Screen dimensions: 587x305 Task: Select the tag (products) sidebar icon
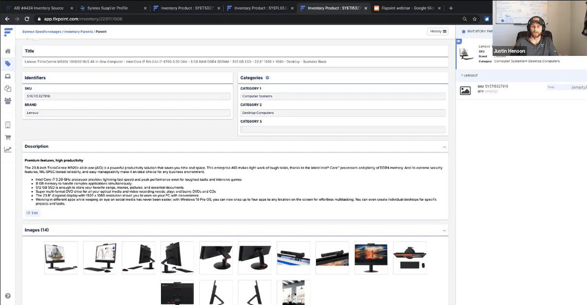[x=7, y=63]
